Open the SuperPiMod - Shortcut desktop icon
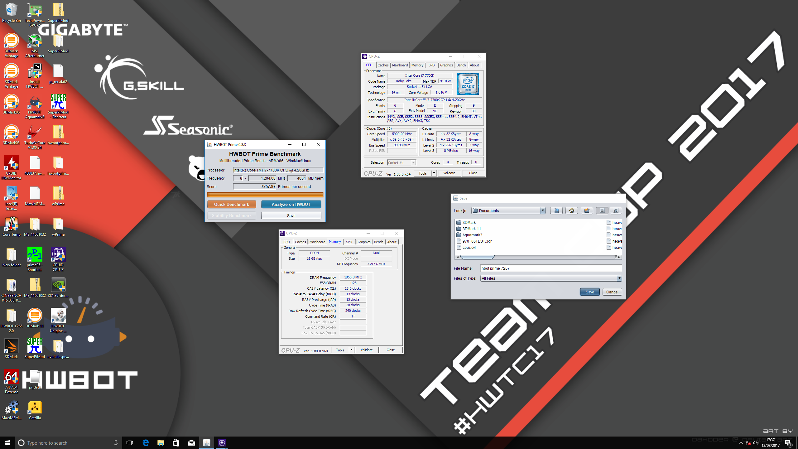Viewport: 798px width, 449px height. click(58, 106)
